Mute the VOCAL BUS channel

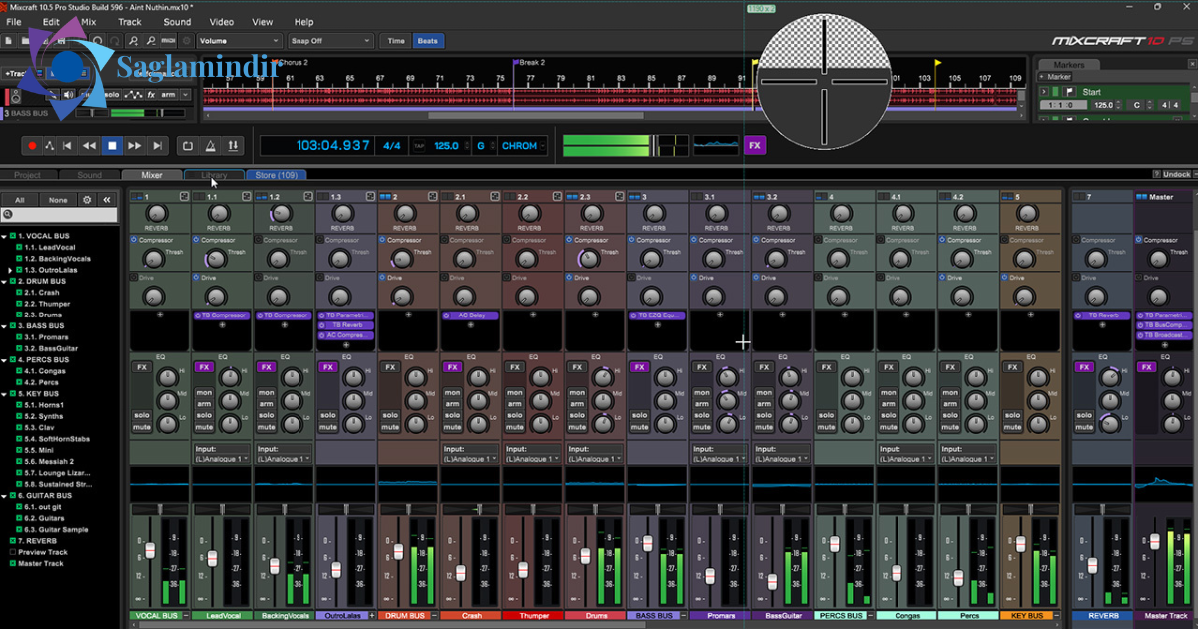click(142, 427)
